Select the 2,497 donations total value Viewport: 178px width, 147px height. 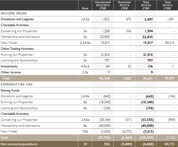147,19
